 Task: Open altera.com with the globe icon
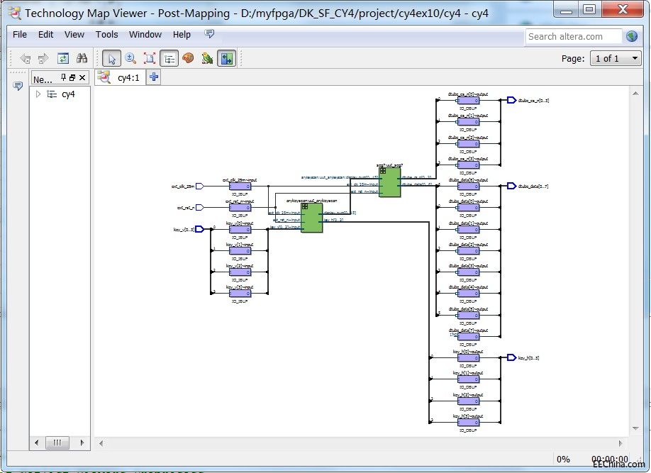pos(631,37)
